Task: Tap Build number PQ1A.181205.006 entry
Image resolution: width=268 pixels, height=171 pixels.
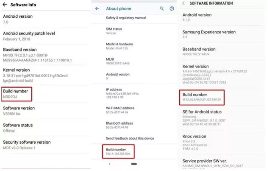Action: click(x=118, y=151)
